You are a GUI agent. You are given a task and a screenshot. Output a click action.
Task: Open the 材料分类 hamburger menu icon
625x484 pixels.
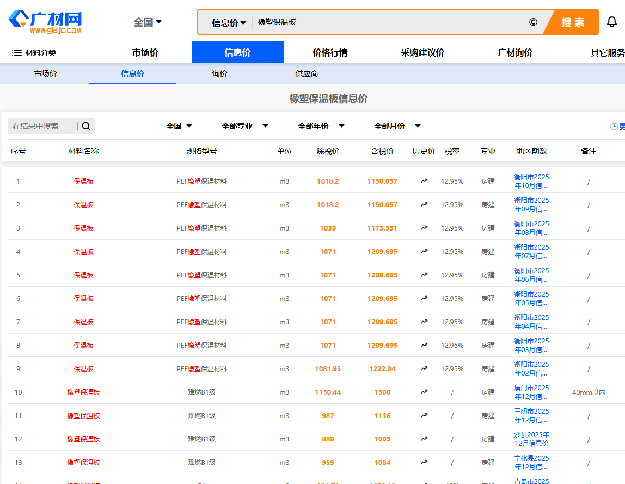tap(17, 52)
